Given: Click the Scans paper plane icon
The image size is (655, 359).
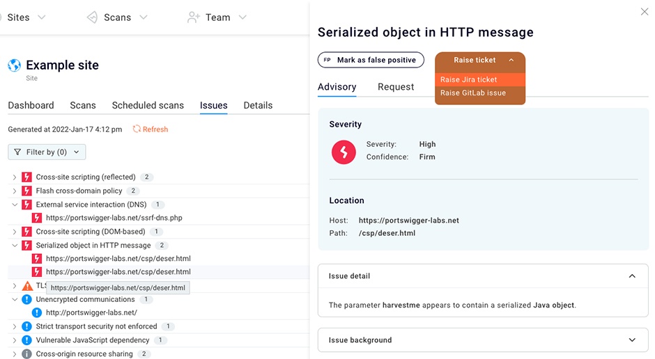Looking at the screenshot, I should pyautogui.click(x=92, y=17).
